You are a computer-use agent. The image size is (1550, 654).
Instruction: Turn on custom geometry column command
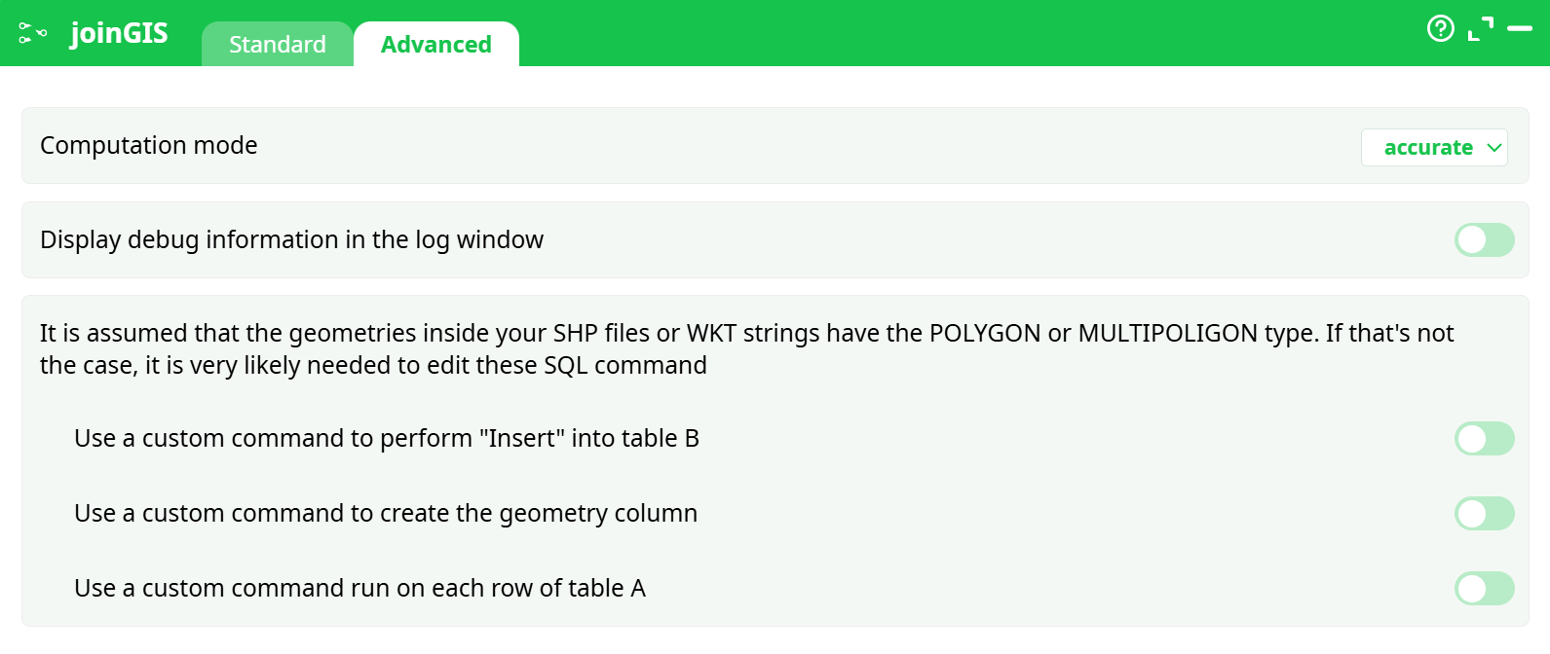tap(1484, 514)
